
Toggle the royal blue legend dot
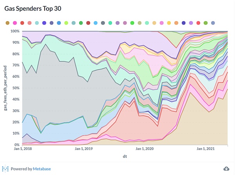click(44, 23)
